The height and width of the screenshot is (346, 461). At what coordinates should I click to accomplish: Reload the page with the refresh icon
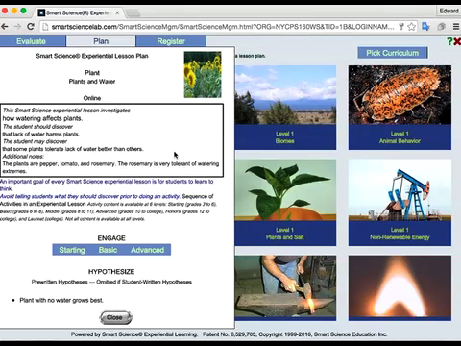click(31, 27)
